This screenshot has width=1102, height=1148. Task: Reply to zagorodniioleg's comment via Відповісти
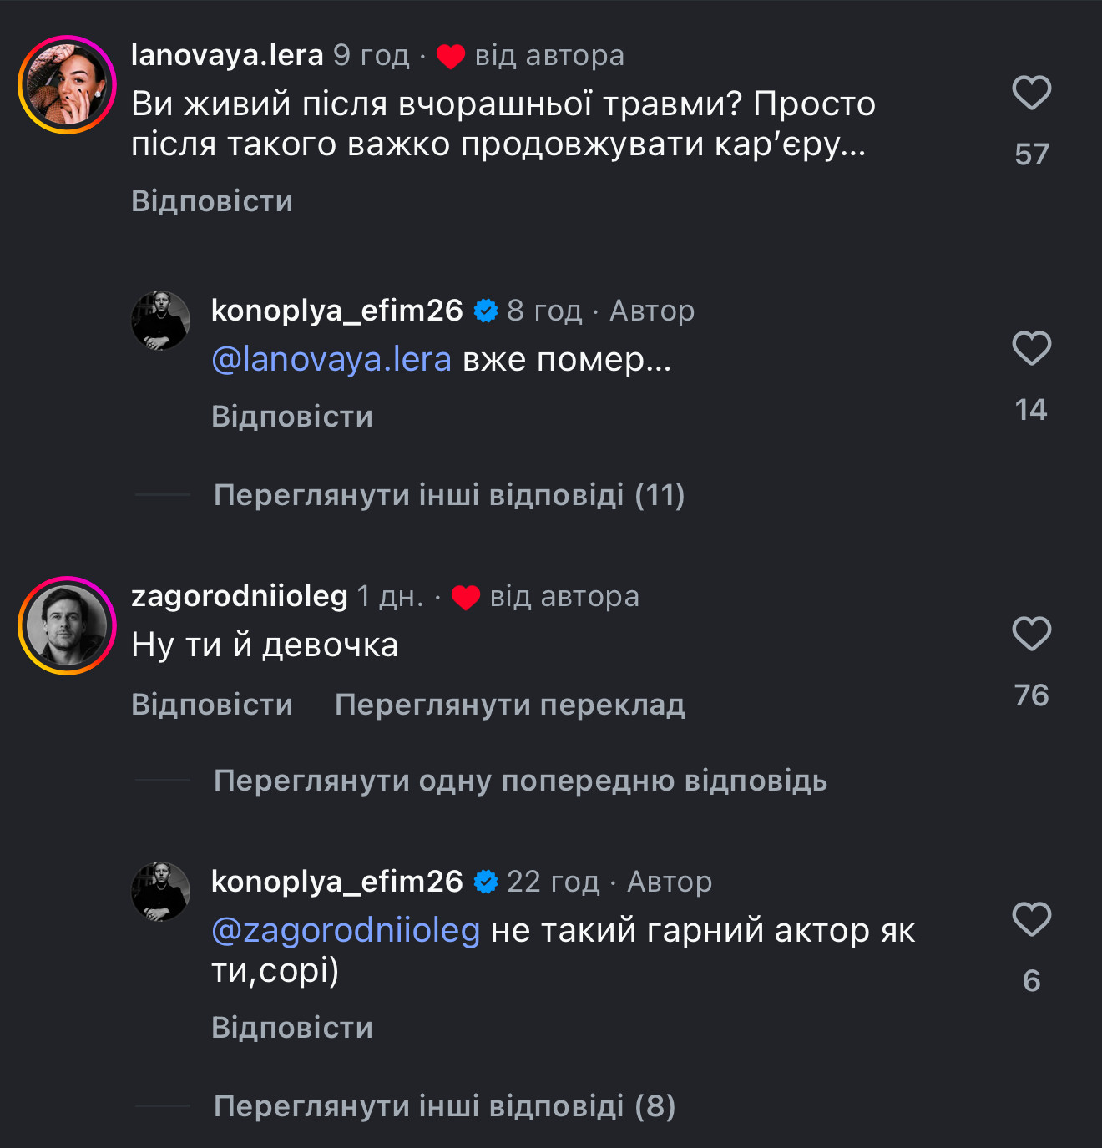click(x=212, y=705)
